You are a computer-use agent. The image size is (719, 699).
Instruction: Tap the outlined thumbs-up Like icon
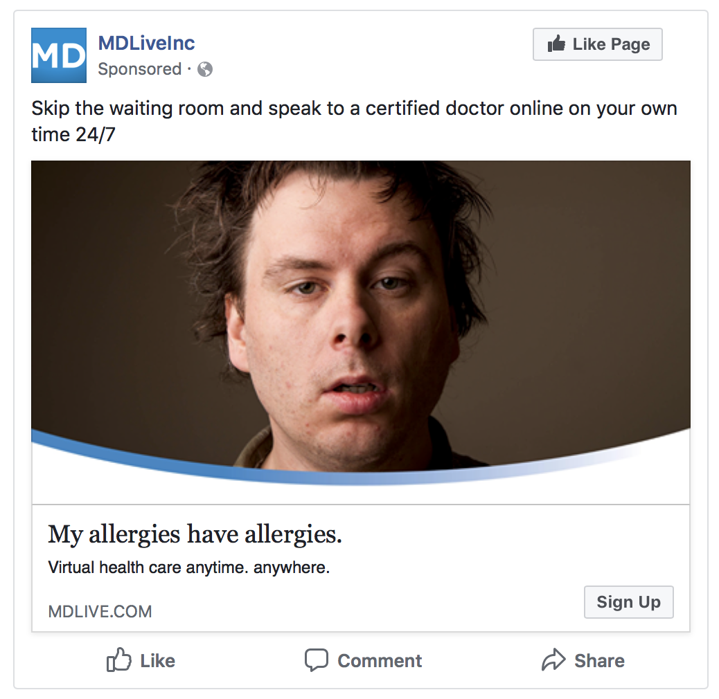118,660
